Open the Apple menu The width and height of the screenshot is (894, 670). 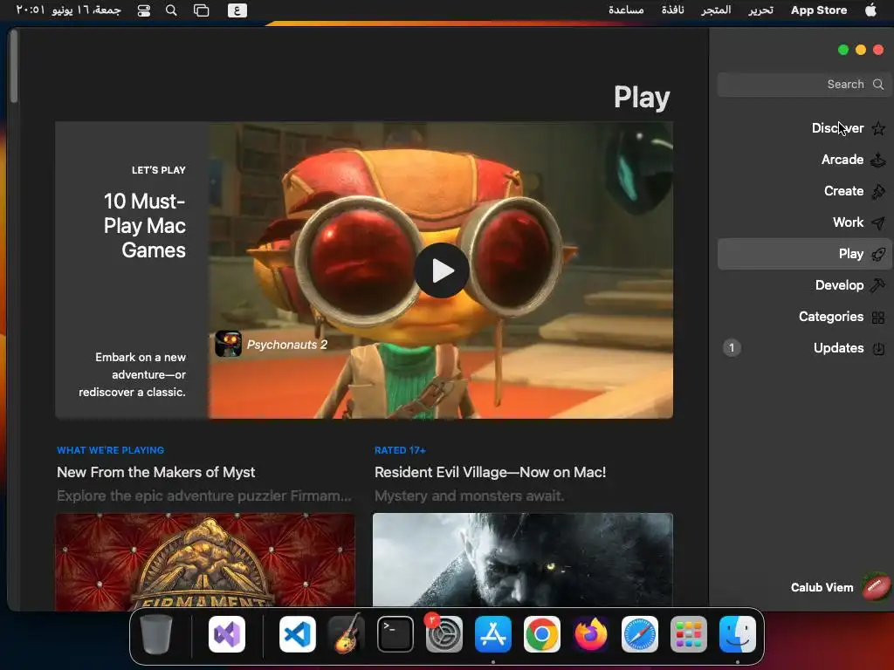click(870, 10)
